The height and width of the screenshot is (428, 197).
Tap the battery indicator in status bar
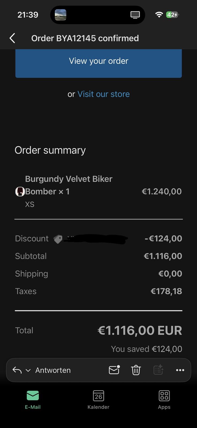tap(172, 15)
